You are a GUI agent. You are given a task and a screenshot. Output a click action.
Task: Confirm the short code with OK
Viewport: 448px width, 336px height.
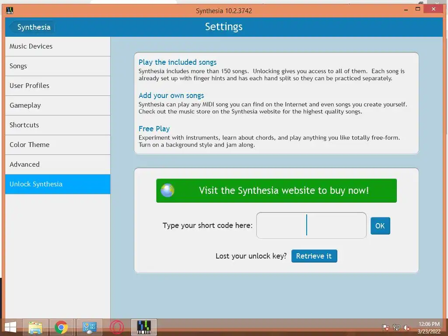coord(380,226)
